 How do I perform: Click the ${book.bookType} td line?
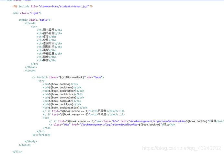click(x=62, y=104)
